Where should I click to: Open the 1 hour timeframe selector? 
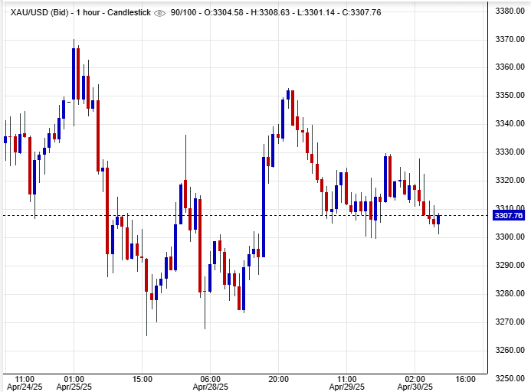(x=90, y=13)
